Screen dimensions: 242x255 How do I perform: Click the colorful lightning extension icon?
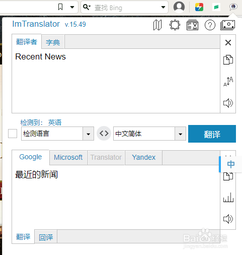coord(199,7)
